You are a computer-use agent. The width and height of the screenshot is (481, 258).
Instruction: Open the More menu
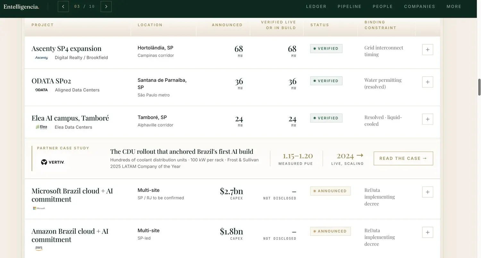454,6
